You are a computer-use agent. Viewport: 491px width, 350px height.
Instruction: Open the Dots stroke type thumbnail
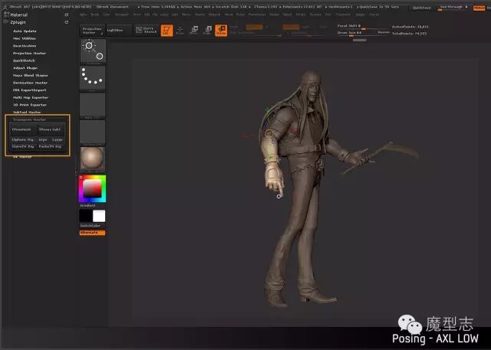(x=93, y=78)
